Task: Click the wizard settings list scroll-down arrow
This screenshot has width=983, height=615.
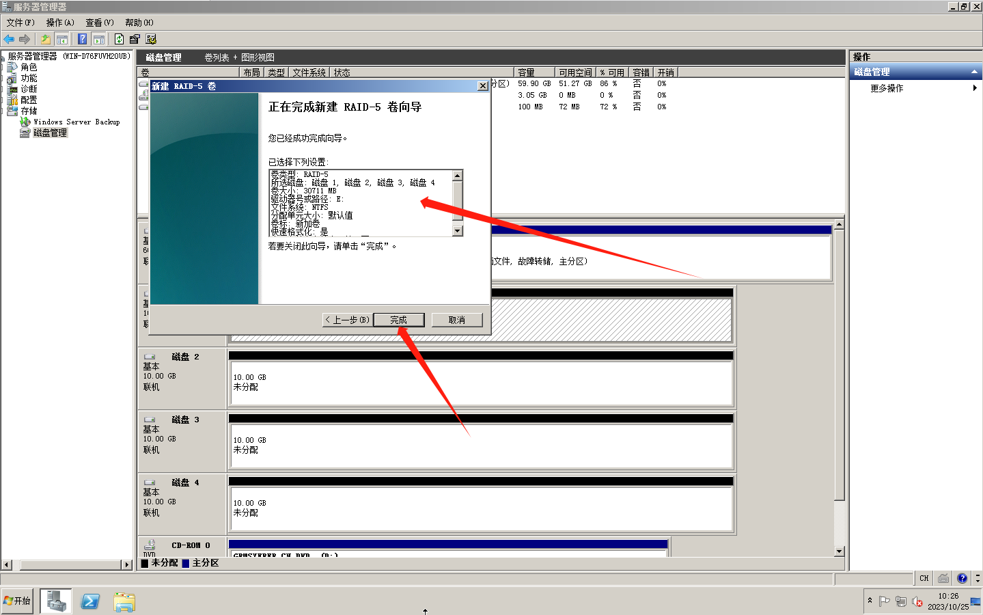Action: [x=458, y=231]
